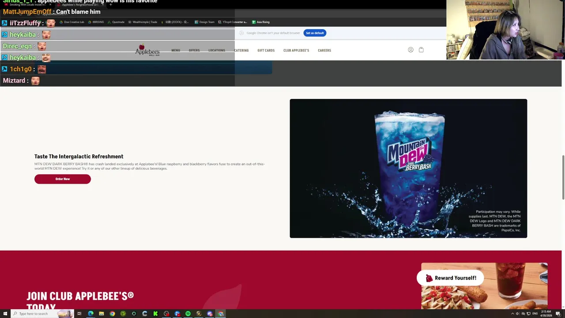Open World of Warcraft icon in taskbar

point(199,314)
